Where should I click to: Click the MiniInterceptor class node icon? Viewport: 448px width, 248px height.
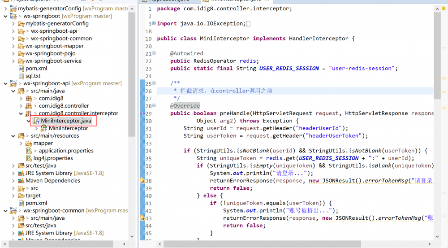(x=44, y=128)
